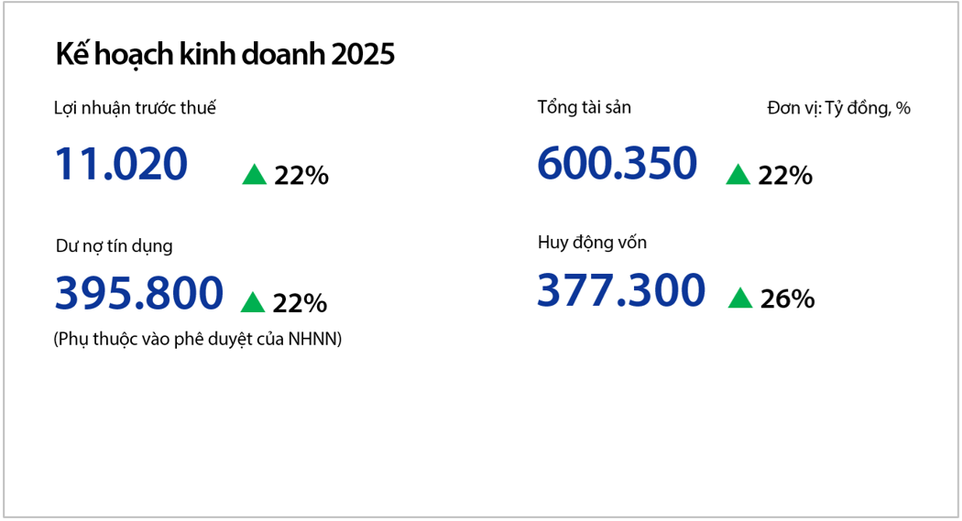Click the 22% growth next to 395.800

point(300,303)
